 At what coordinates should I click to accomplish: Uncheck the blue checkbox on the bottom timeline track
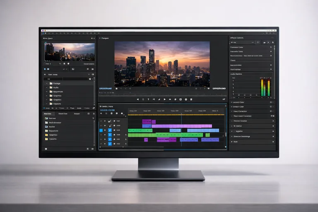[110, 144]
